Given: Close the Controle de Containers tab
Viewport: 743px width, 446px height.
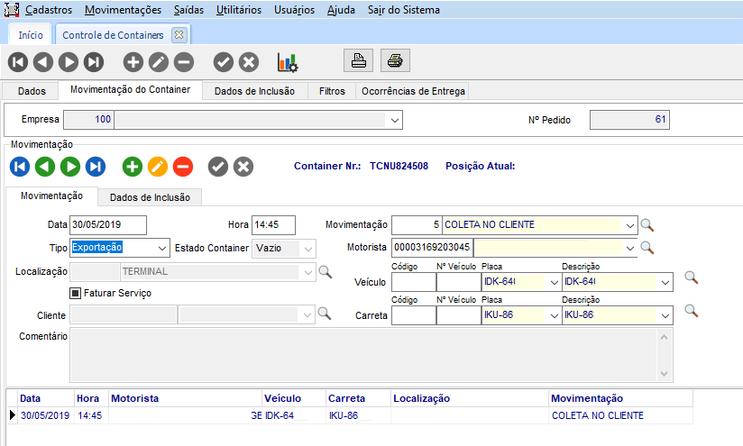Looking at the screenshot, I should coord(179,35).
